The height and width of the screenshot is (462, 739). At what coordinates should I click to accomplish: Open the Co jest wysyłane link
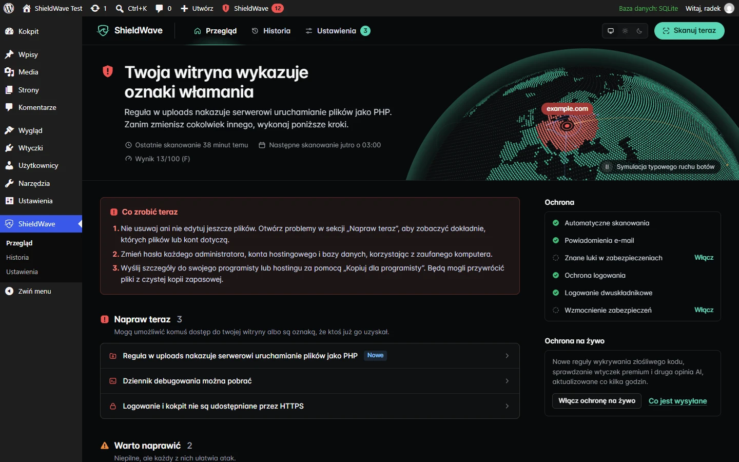pyautogui.click(x=677, y=401)
